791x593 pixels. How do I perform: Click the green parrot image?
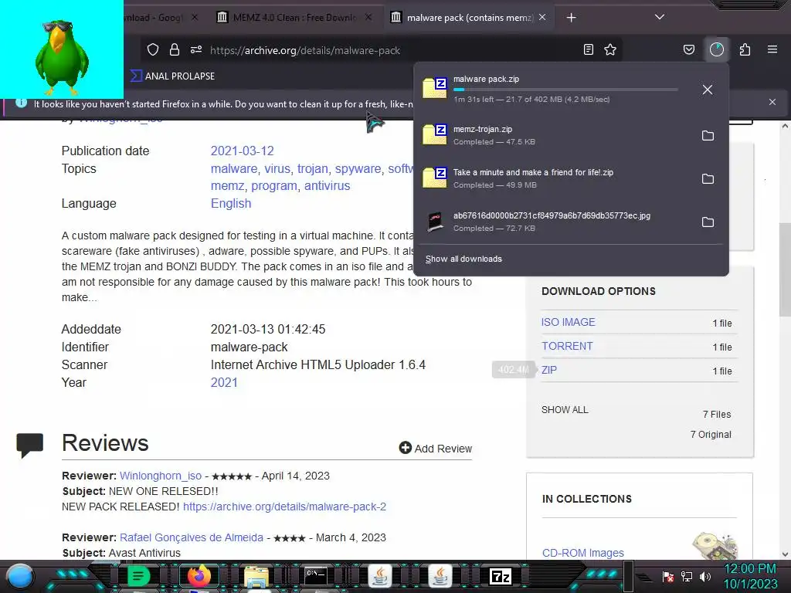click(61, 57)
